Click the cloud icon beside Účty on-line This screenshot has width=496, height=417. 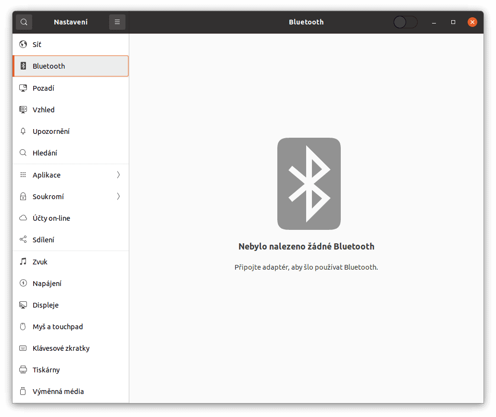(23, 218)
